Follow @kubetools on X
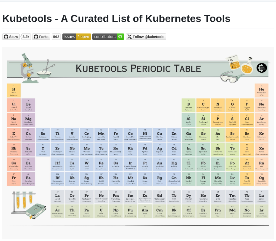 pos(146,37)
